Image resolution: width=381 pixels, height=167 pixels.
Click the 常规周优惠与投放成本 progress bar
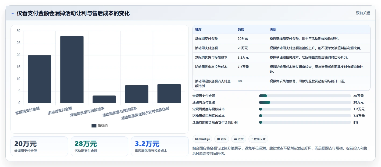305,109
